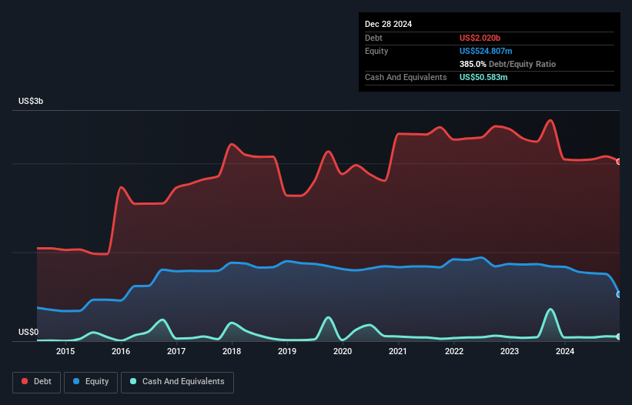Click the US$3b y-axis label
Image resolution: width=632 pixels, height=405 pixels.
(x=31, y=101)
